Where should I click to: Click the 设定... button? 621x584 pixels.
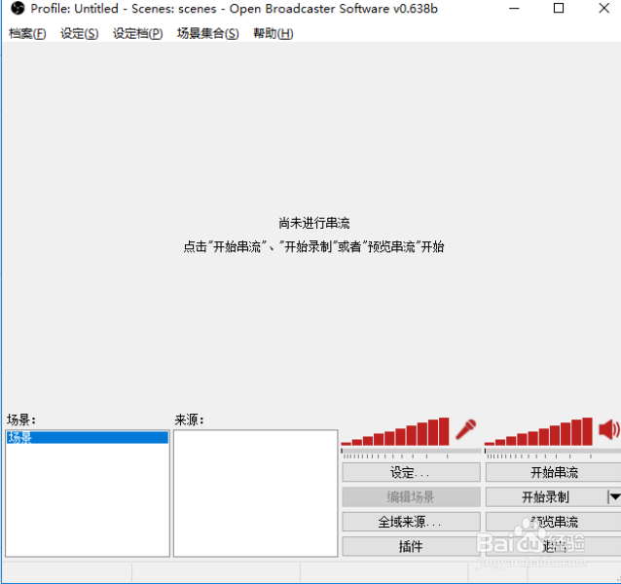[x=411, y=472]
